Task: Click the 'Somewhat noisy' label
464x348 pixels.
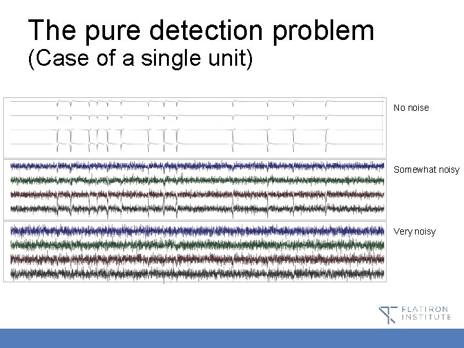Action: click(427, 169)
